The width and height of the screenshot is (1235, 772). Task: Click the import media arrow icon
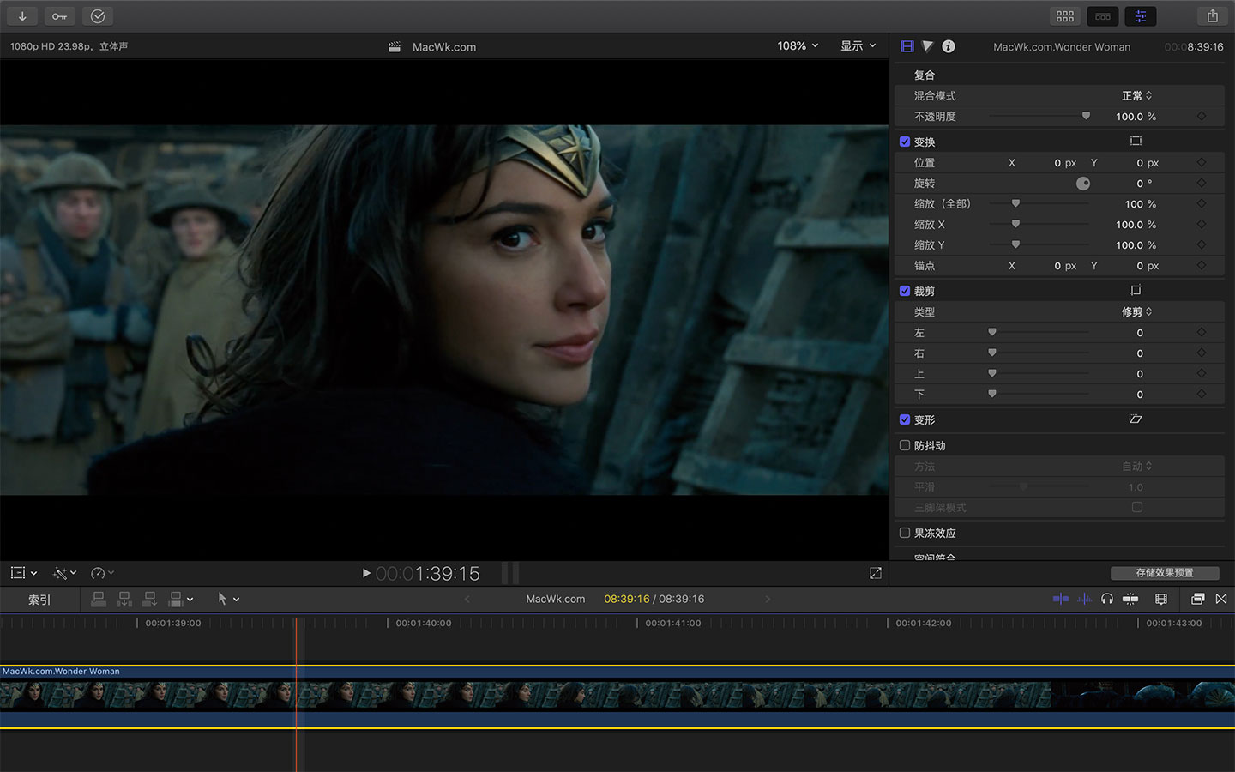click(22, 16)
